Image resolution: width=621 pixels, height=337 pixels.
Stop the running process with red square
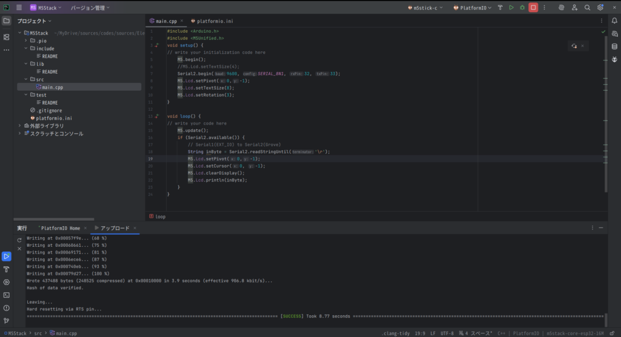pos(533,8)
